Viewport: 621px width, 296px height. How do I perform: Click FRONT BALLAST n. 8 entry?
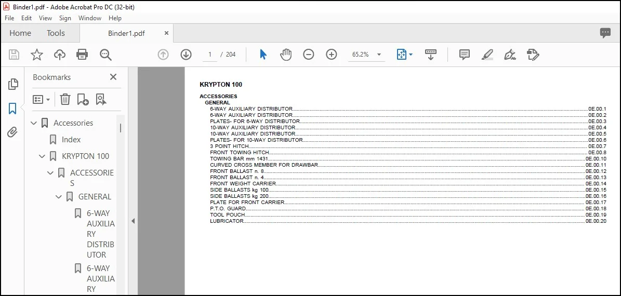click(x=408, y=171)
